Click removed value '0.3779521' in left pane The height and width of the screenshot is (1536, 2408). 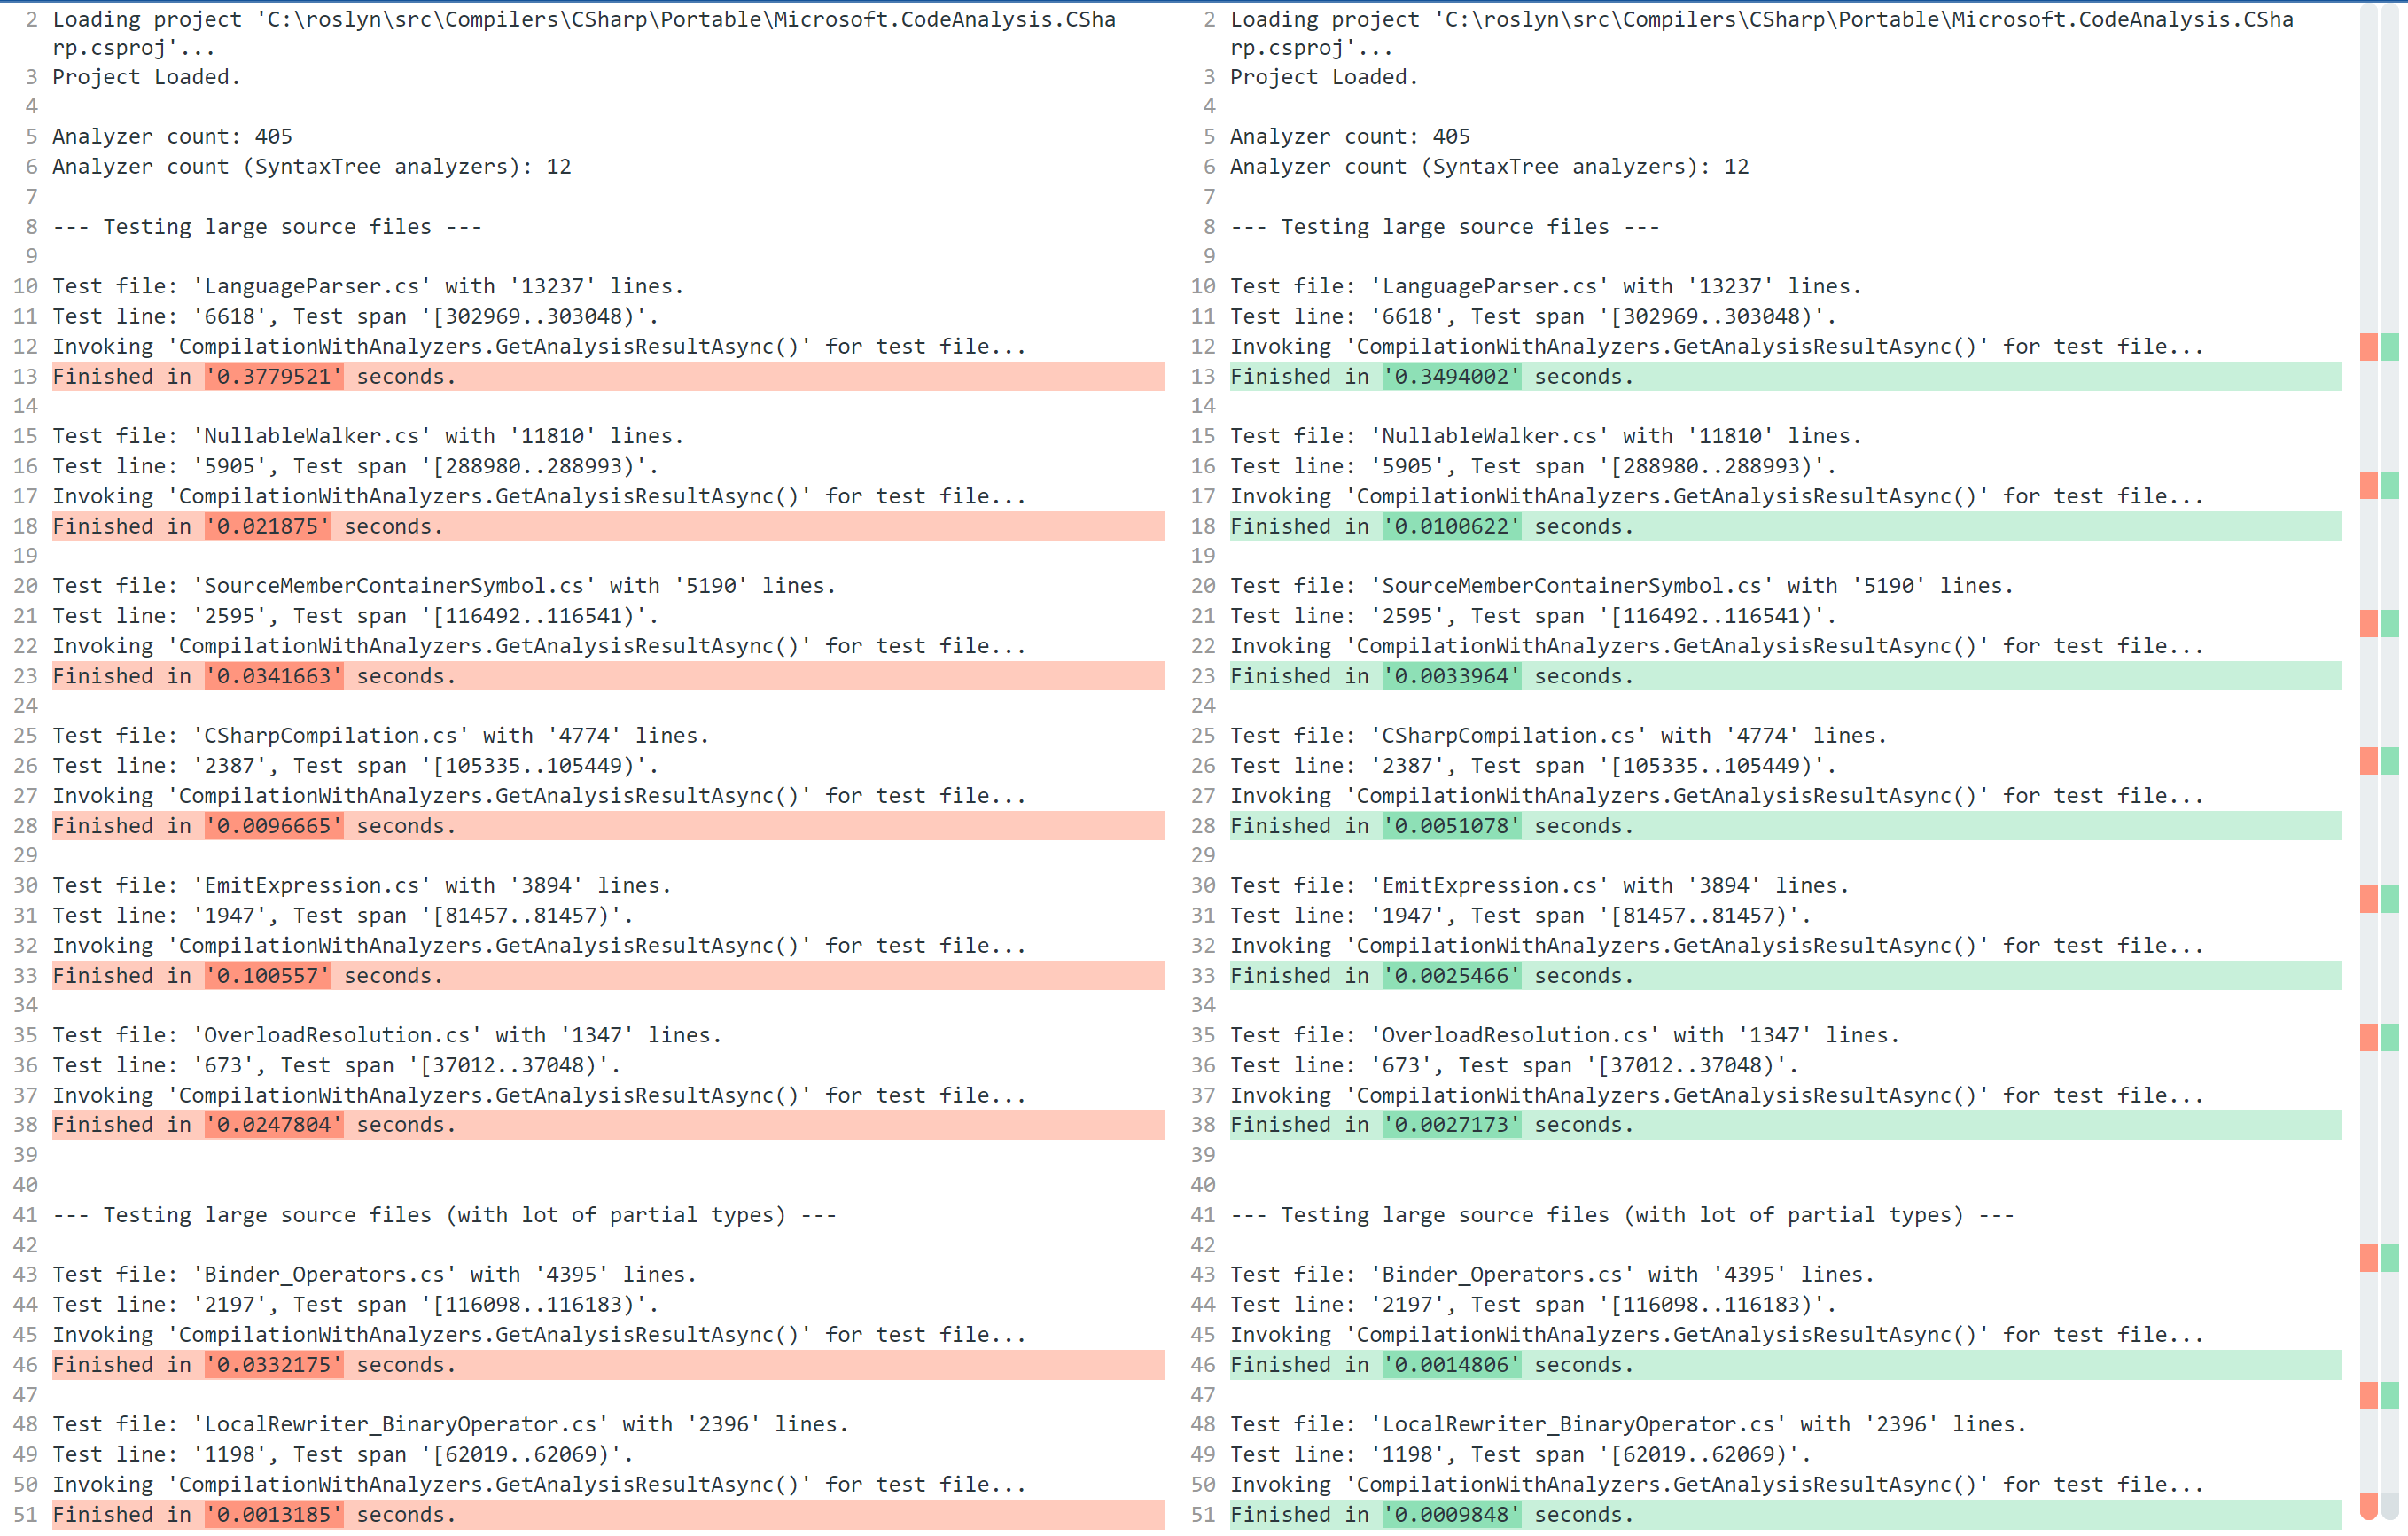click(x=273, y=377)
